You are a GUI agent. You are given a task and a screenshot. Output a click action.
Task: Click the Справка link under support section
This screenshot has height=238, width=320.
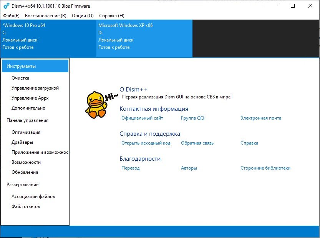click(x=249, y=143)
